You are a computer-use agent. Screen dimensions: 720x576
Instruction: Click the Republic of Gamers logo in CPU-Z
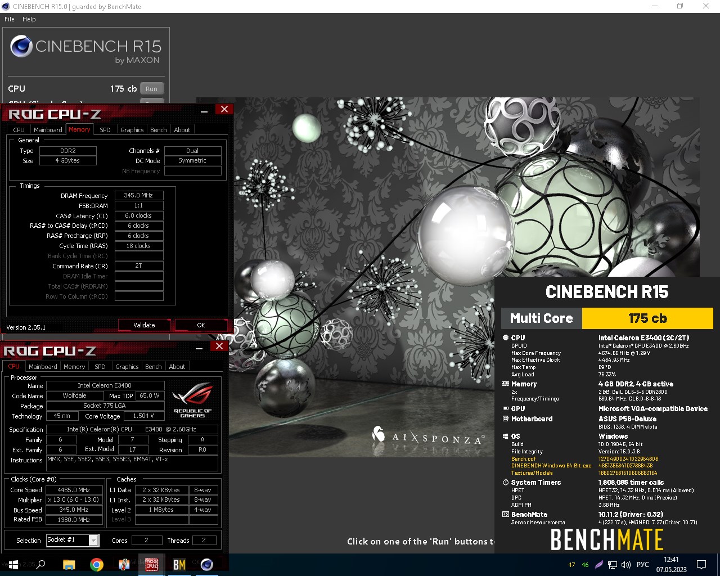point(192,400)
